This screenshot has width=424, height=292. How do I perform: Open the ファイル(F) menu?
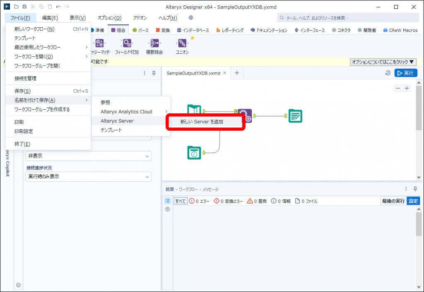click(x=20, y=18)
